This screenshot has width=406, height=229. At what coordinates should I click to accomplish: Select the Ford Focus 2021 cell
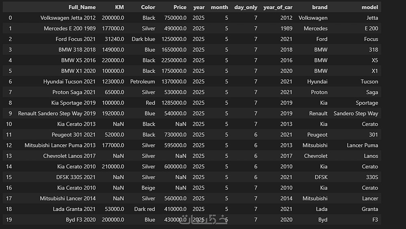[76, 39]
